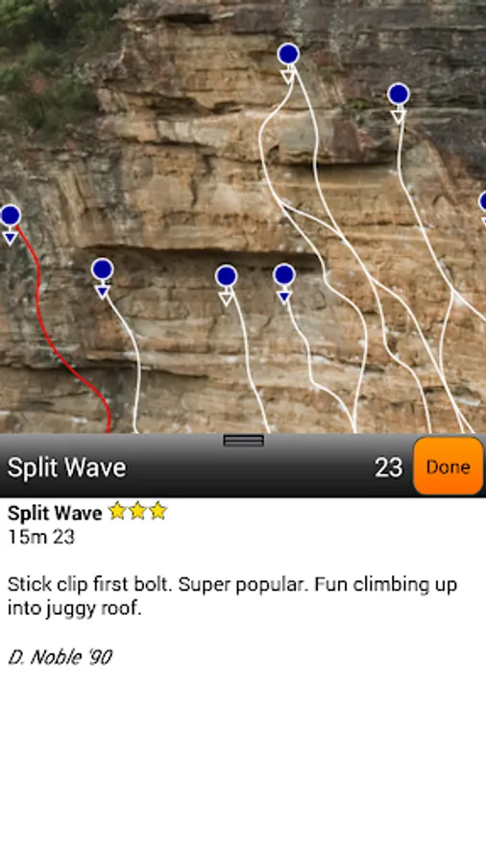This screenshot has width=486, height=866.
Task: Tap the Split Wave title in the dark header
Action: [66, 468]
